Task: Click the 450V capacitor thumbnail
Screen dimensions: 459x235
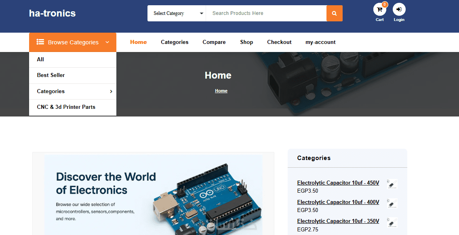Action: (392, 184)
